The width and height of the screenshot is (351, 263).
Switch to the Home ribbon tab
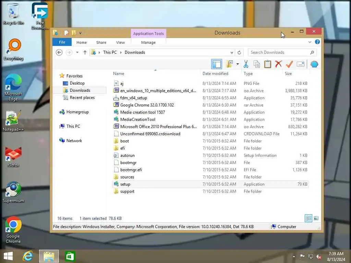coord(82,42)
